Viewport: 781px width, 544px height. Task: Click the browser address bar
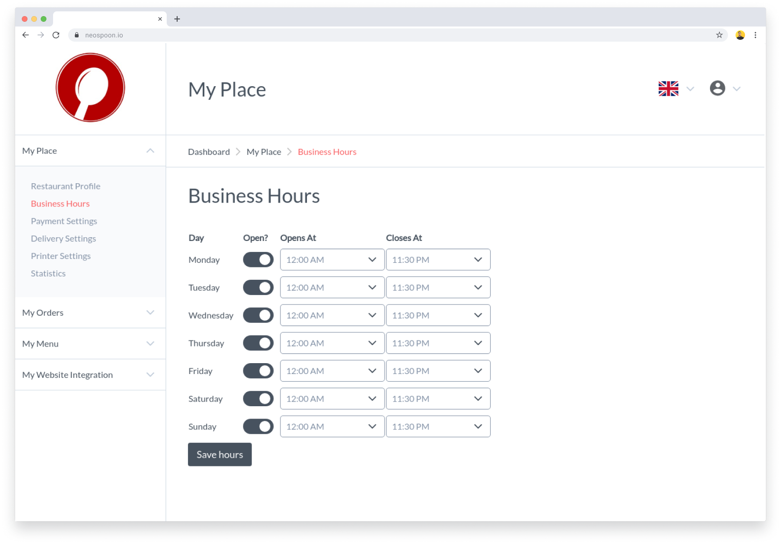[379, 35]
